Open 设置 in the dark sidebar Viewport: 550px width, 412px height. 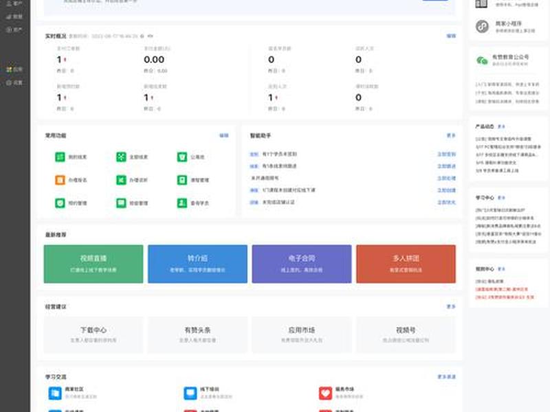pyautogui.click(x=14, y=82)
